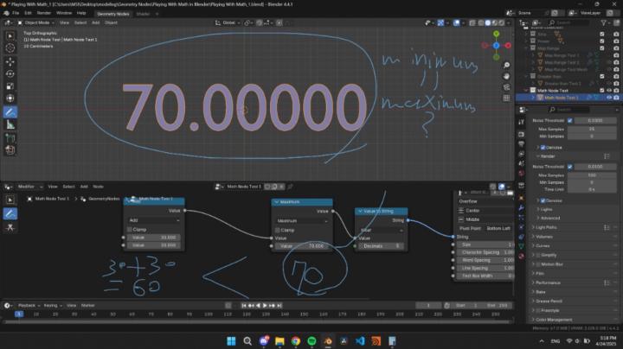
Task: Activate the Annotate tool
Action: [10, 111]
